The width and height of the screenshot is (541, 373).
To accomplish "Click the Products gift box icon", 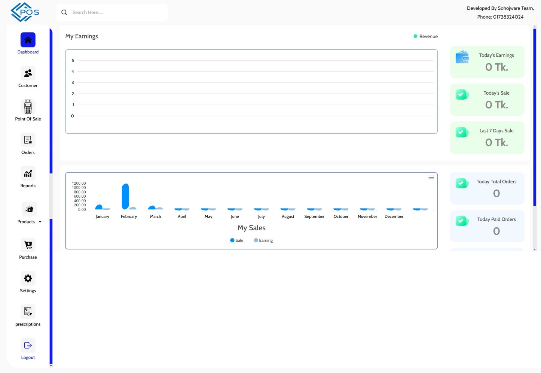I will click(29, 209).
